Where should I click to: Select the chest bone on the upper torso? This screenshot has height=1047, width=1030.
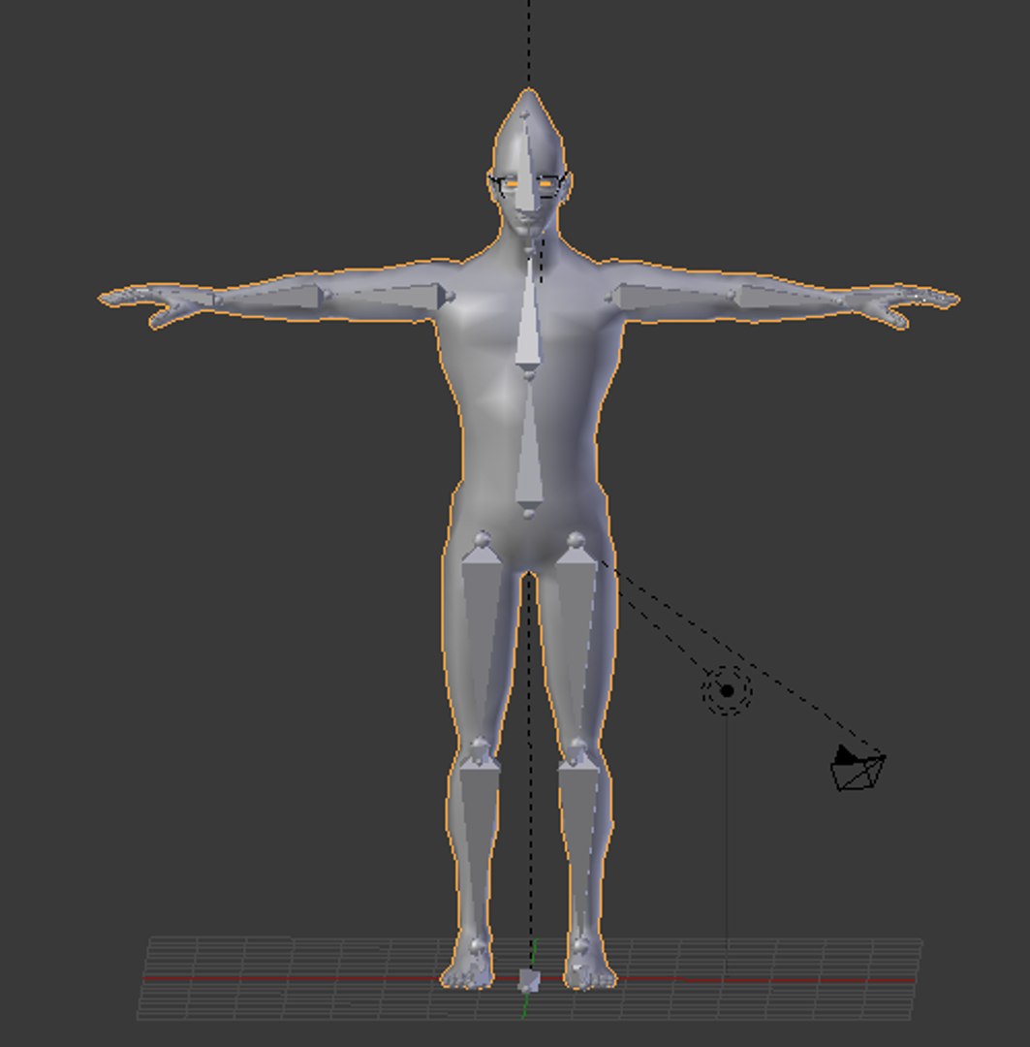529,314
